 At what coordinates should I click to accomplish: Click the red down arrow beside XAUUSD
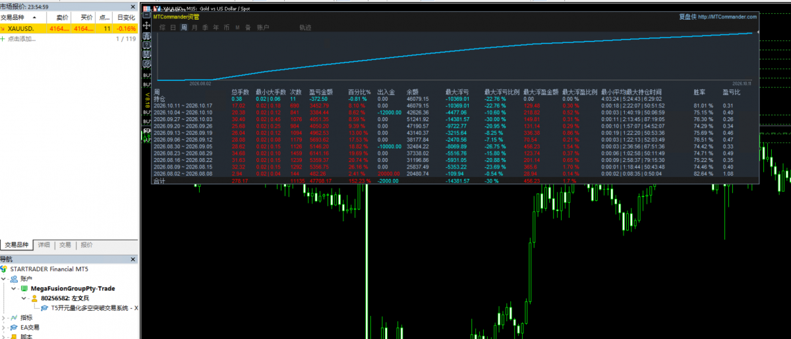[x=3, y=29]
